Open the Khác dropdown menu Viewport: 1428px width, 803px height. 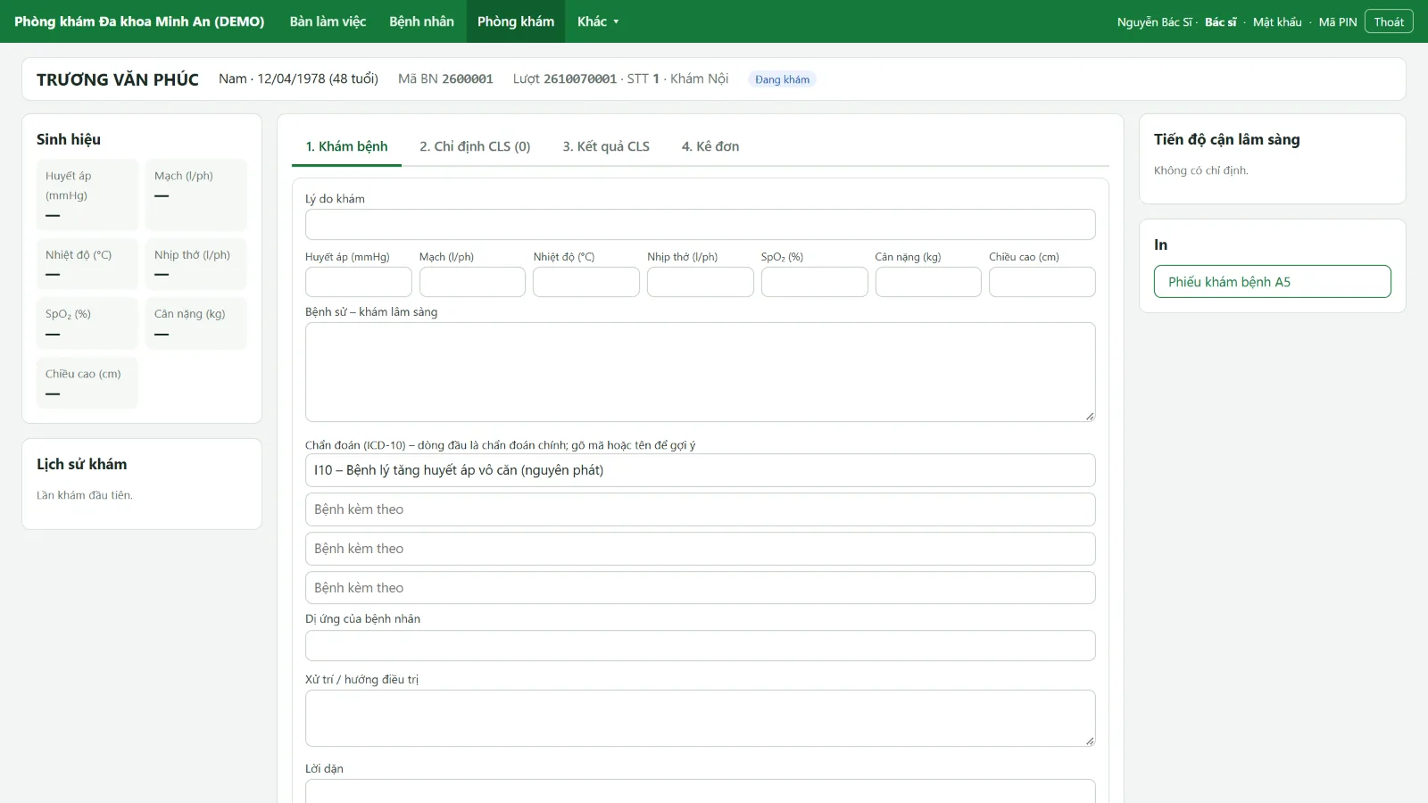(597, 21)
